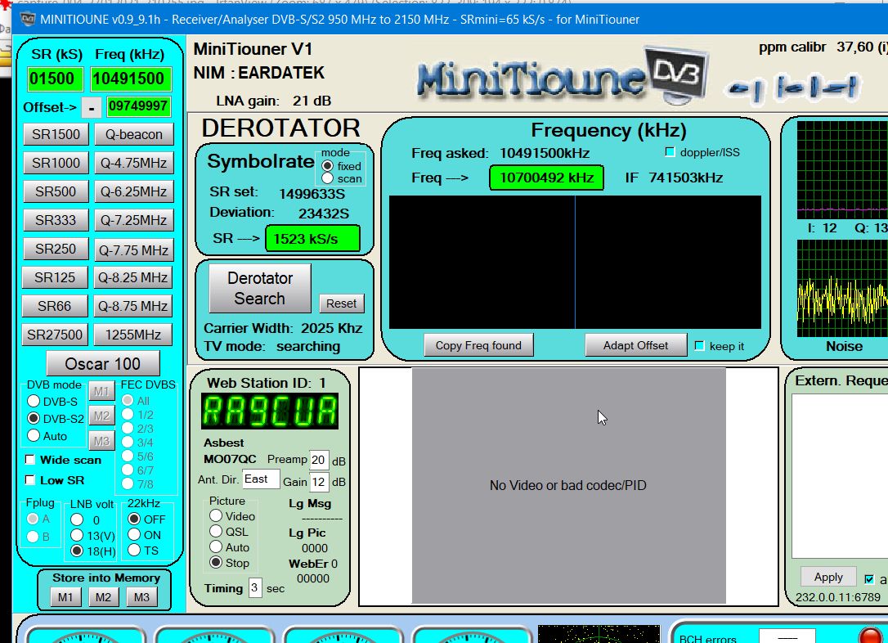Select the Auto DVB mode radio button
This screenshot has height=643, width=888.
34,436
